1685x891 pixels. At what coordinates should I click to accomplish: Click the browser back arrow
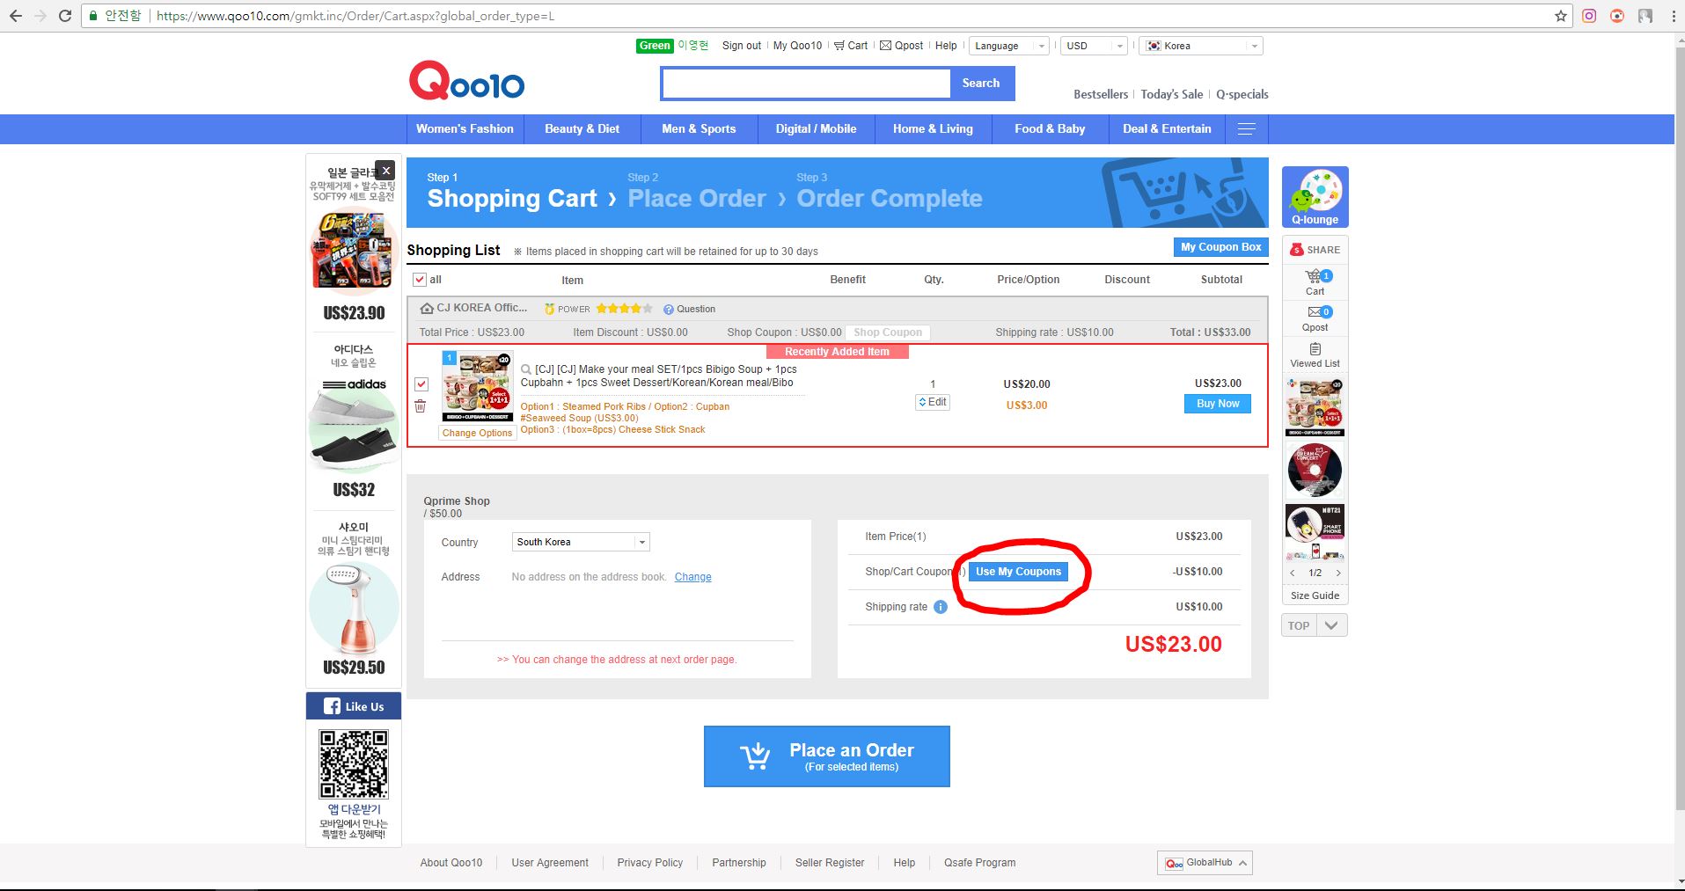(16, 16)
